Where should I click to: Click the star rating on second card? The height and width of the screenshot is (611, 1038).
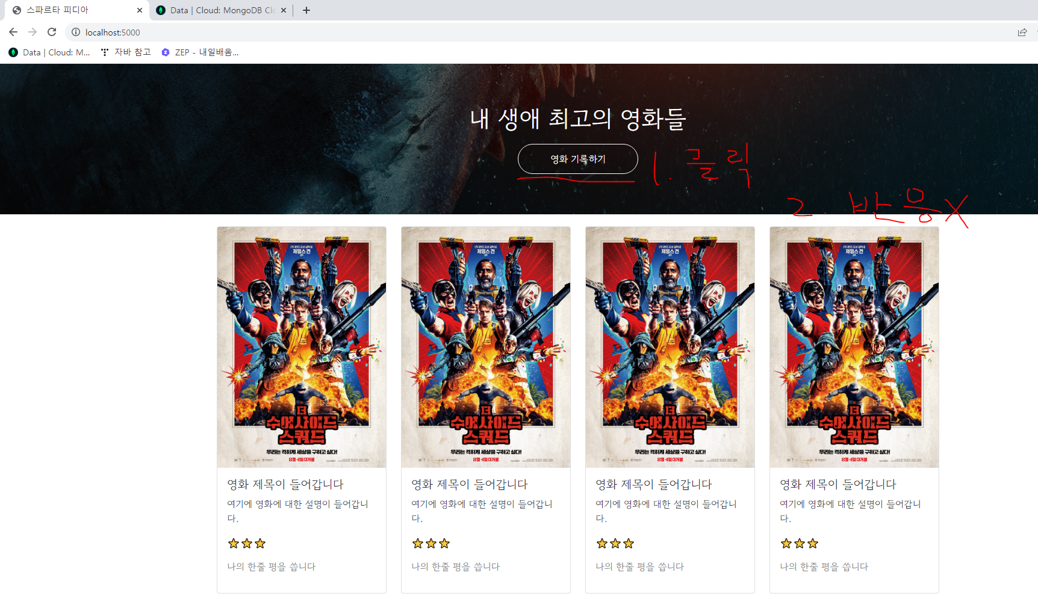tap(431, 544)
